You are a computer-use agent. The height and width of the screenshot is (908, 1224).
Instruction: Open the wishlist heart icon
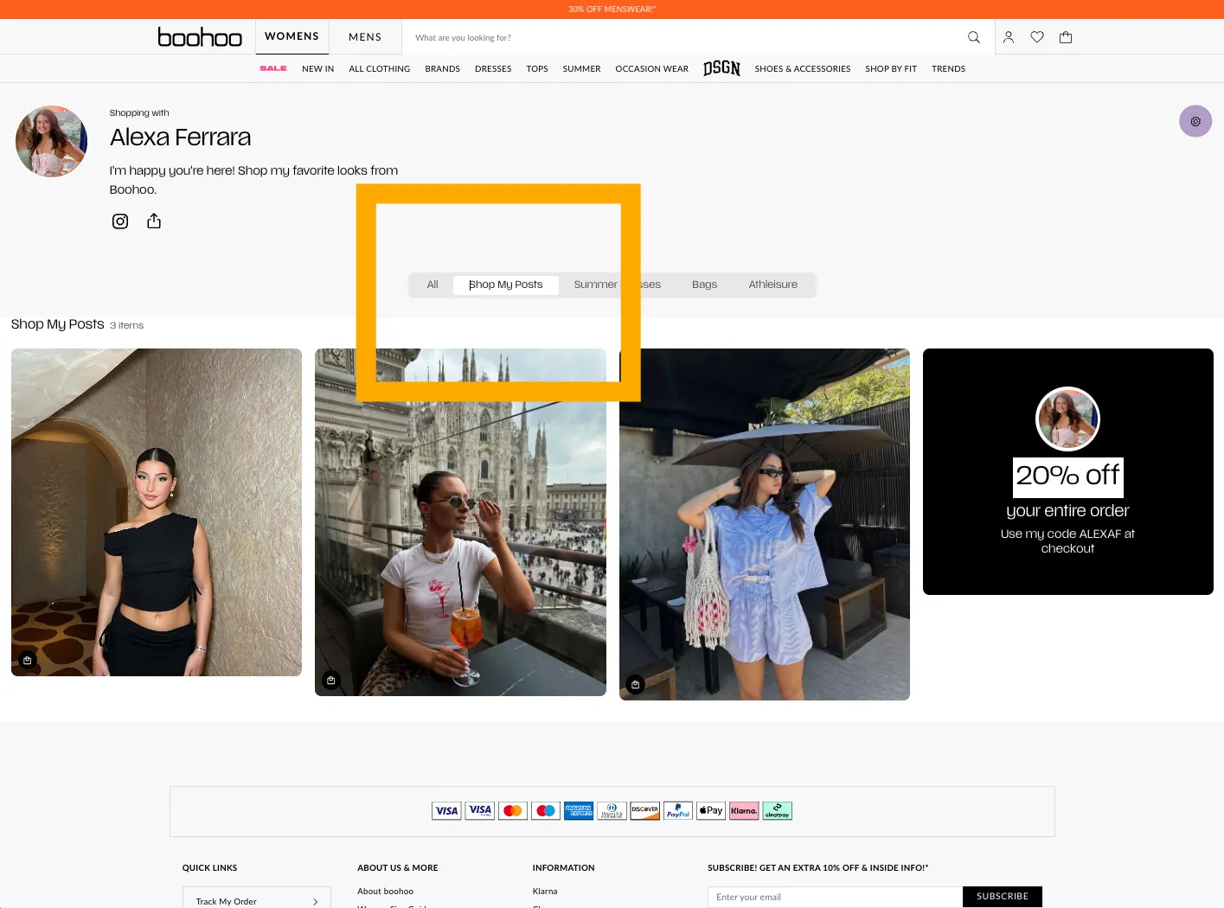[1037, 37]
